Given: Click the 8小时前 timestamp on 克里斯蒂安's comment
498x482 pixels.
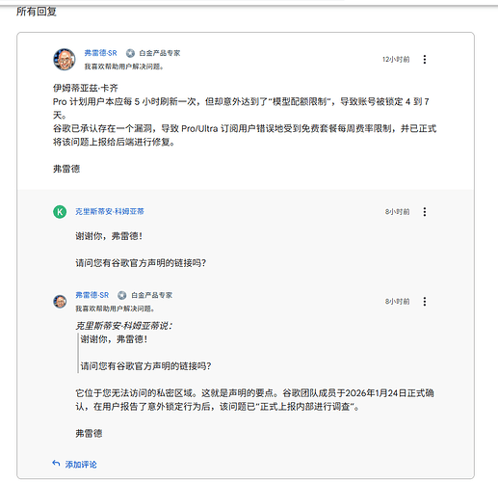Looking at the screenshot, I should [398, 212].
